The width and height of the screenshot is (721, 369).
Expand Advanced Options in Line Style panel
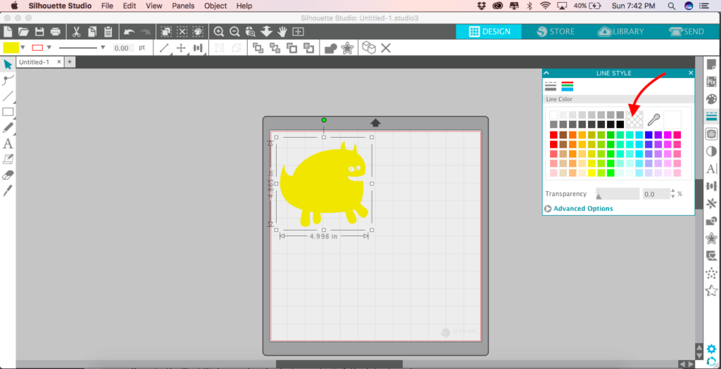[582, 209]
